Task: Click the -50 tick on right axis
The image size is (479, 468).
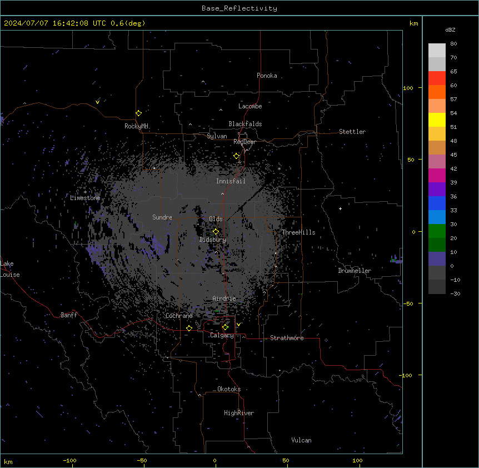Action: [408, 303]
